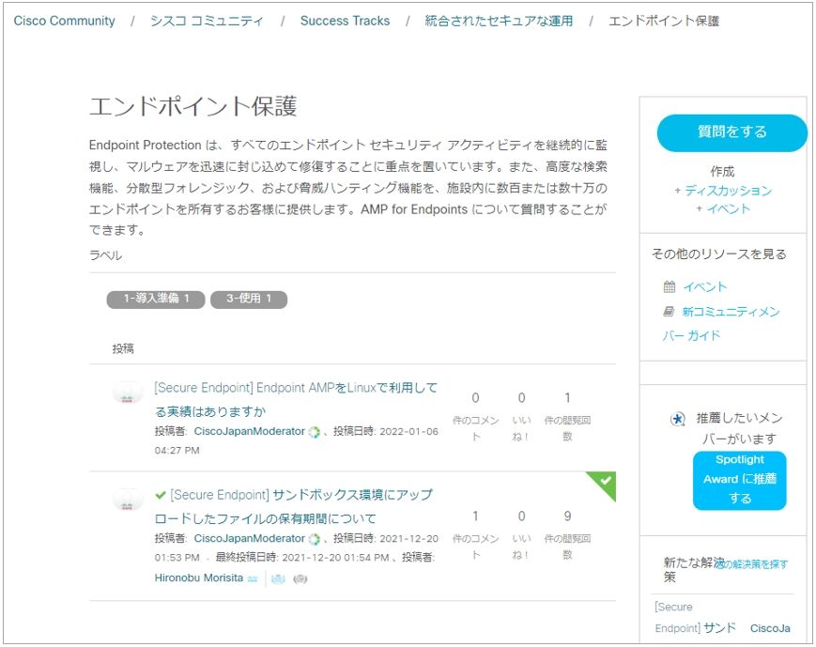Click the star icon beside 推薦したいメンバー
Screen dimensions: 816x647
pos(678,419)
